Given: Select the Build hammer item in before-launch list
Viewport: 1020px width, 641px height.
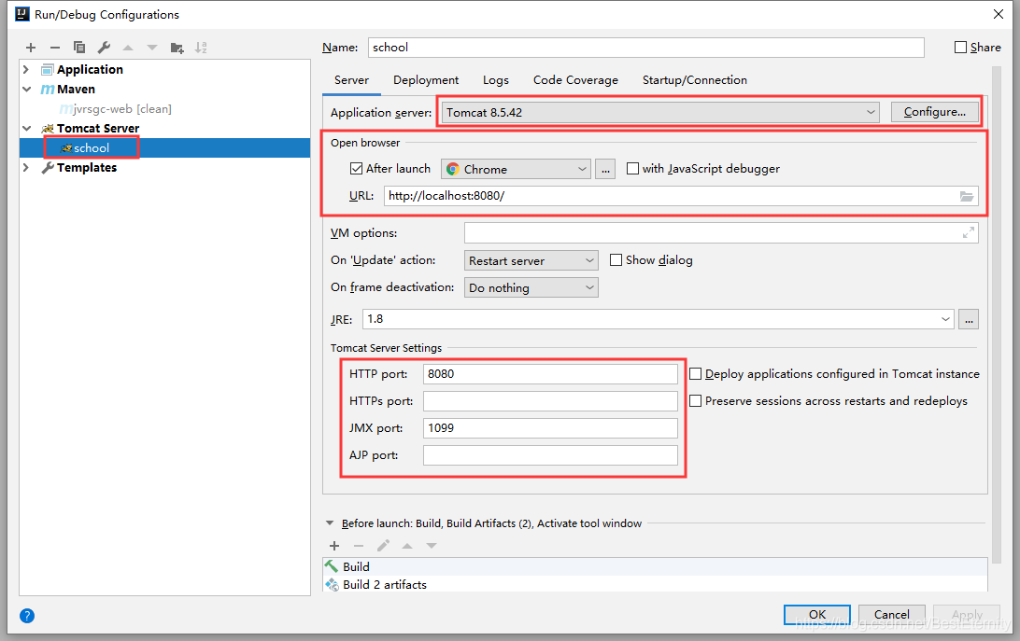Looking at the screenshot, I should [655, 567].
